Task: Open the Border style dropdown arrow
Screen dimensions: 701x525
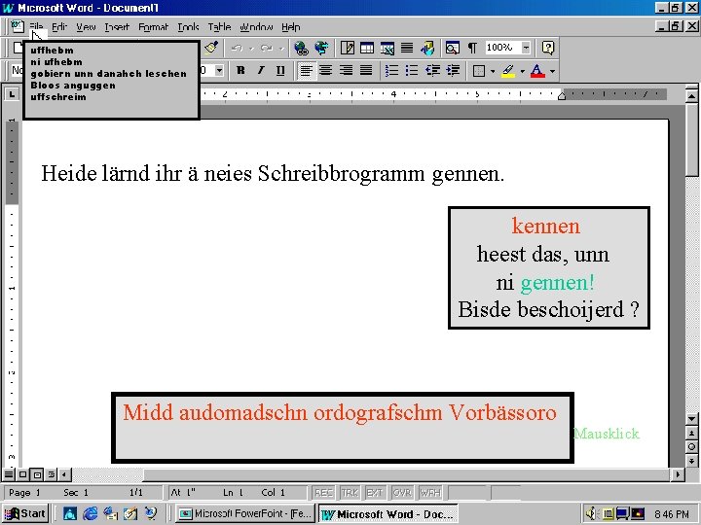Action: (x=493, y=71)
